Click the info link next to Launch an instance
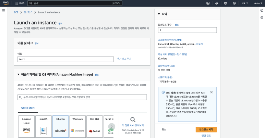This screenshot has width=265, height=138. tap(60, 24)
